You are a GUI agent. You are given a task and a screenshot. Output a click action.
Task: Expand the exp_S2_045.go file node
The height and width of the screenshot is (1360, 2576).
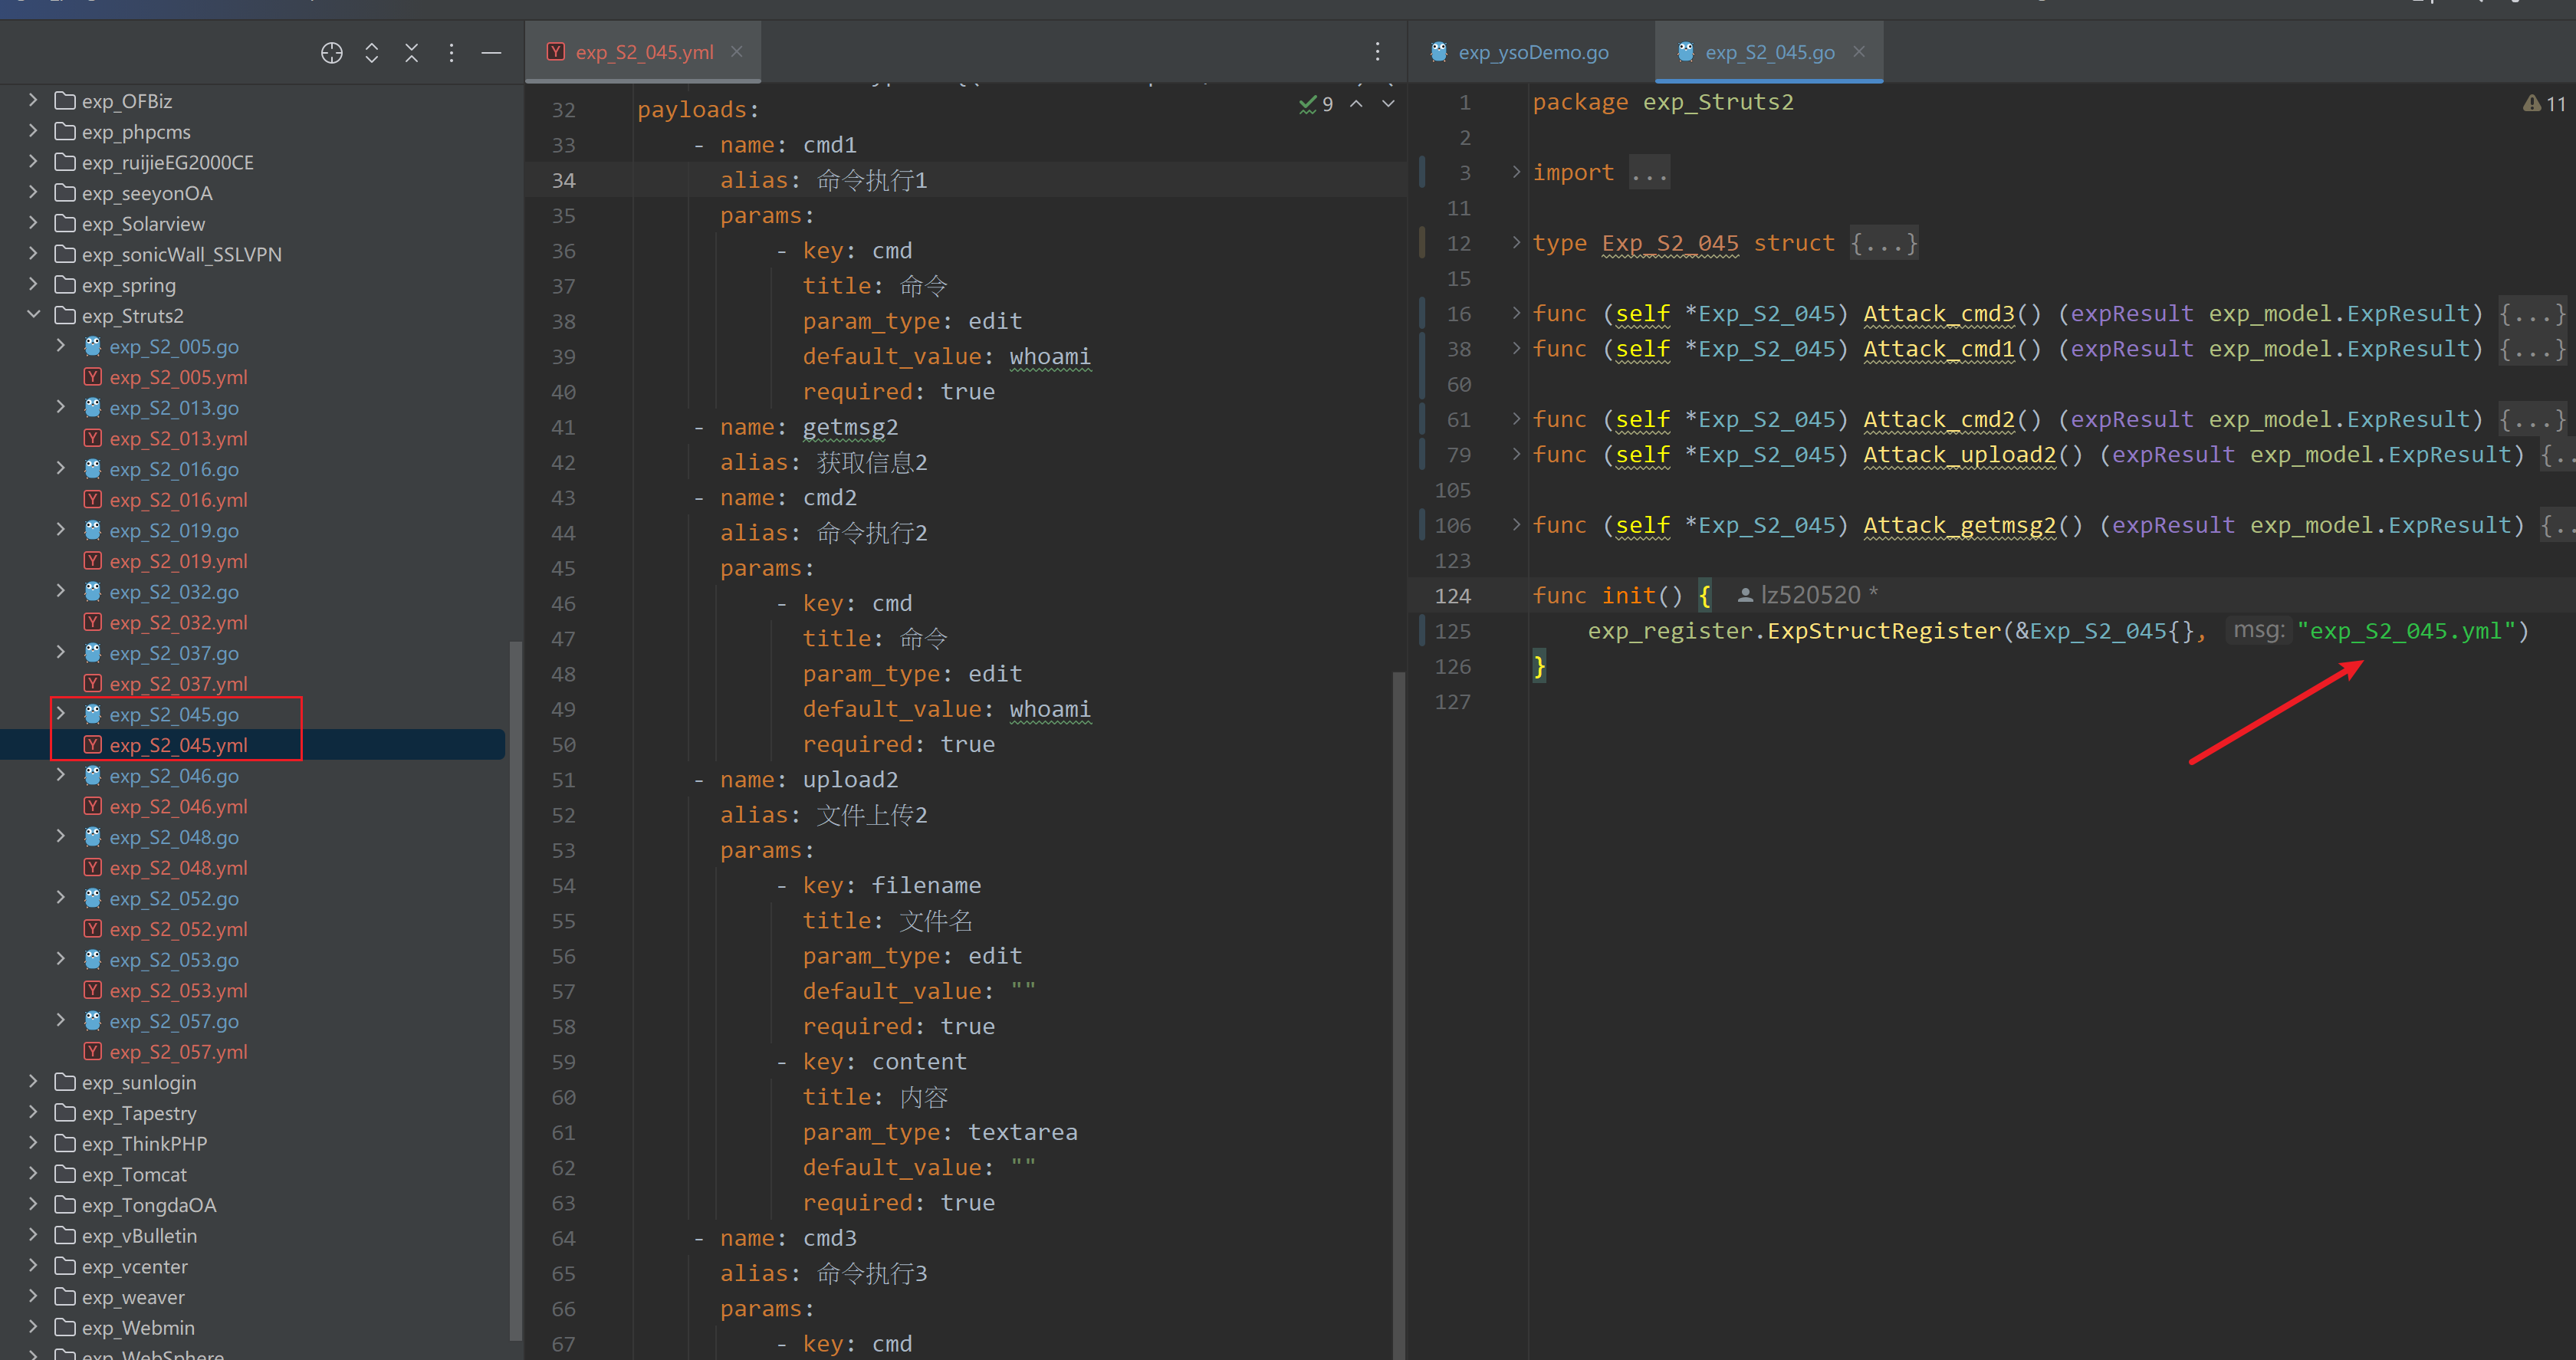61,714
